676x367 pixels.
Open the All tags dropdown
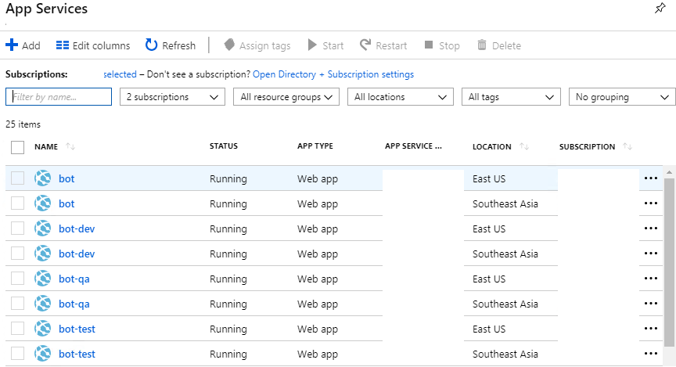tap(512, 96)
